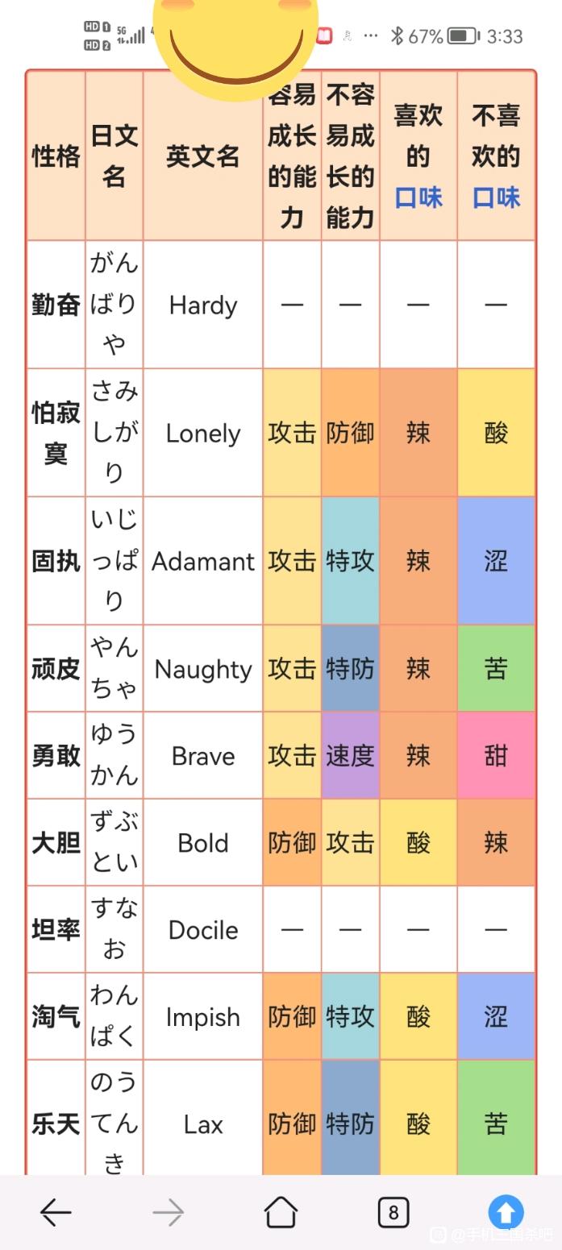
Task: Tap the browser forward arrow
Action: pos(168,1212)
